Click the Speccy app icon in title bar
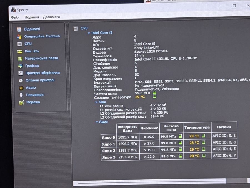The image size is (250, 188). click(13, 10)
